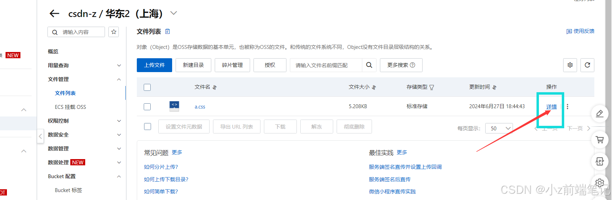This screenshot has height=200, width=612.
Task: Select 文件列表 in the sidebar
Action: (x=65, y=93)
